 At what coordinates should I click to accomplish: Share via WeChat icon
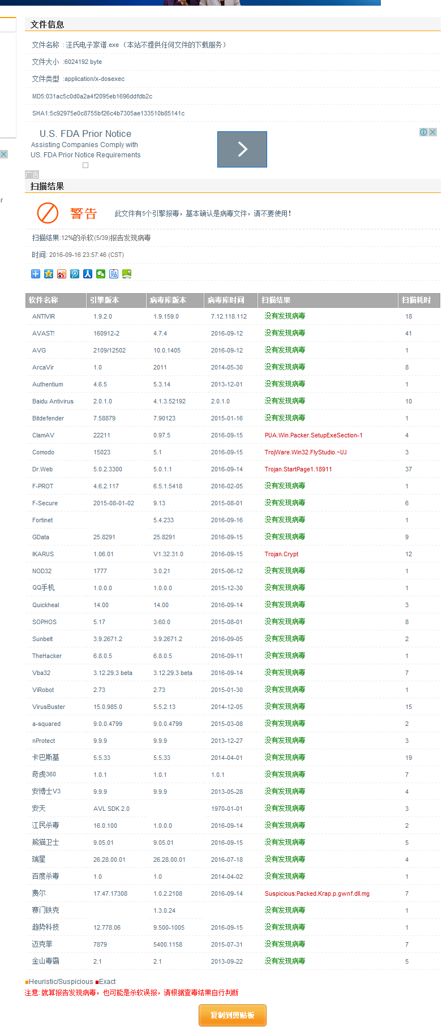[101, 274]
